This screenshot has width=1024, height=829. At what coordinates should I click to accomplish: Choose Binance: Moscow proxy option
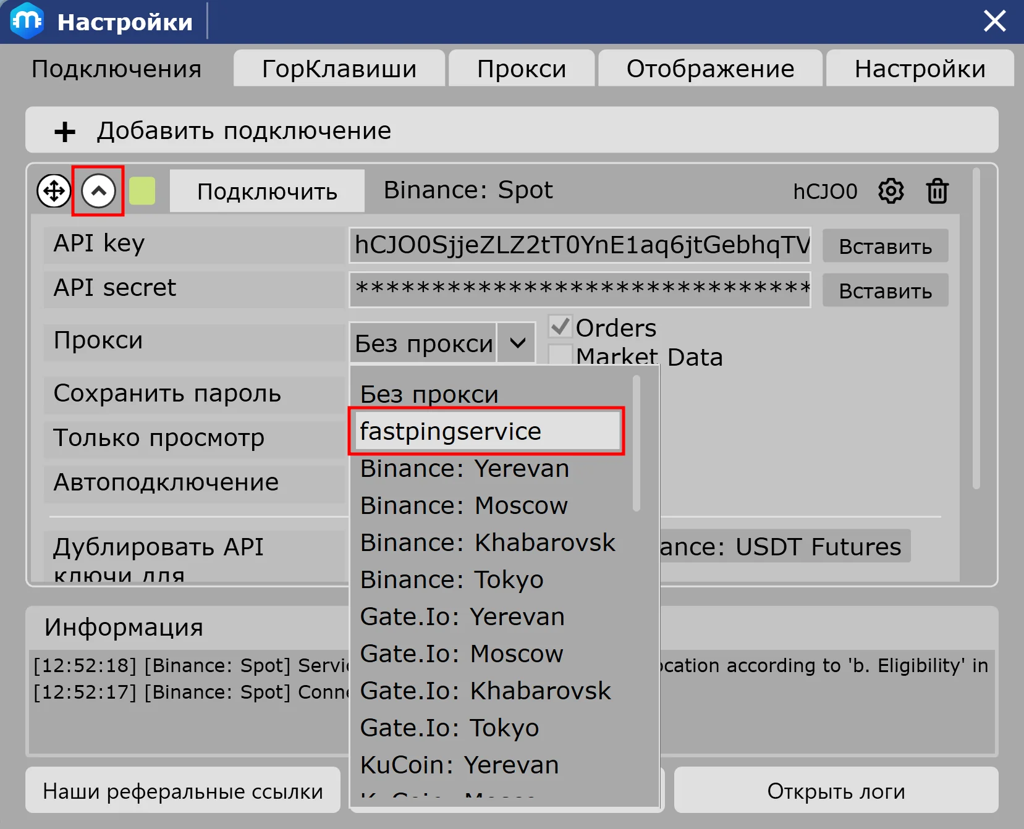click(463, 505)
